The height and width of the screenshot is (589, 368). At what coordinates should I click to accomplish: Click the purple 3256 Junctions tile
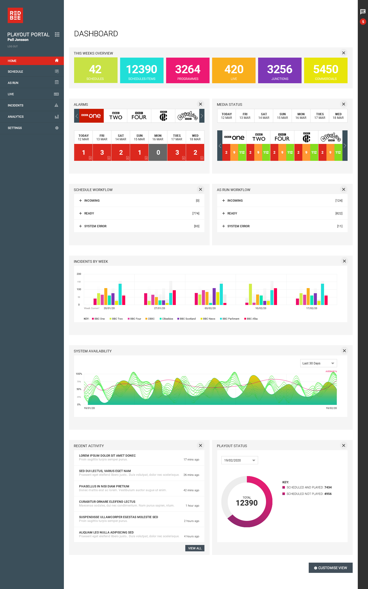280,70
